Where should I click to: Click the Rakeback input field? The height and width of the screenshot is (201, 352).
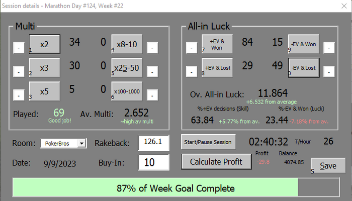tap(153, 142)
